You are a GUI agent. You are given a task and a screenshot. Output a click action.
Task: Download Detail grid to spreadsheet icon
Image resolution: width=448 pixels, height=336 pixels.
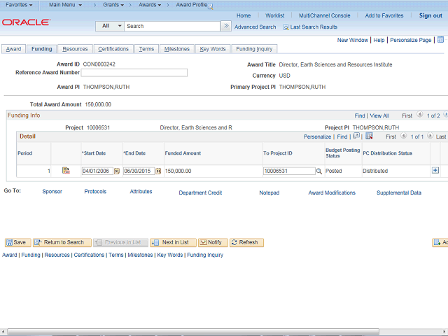369,136
